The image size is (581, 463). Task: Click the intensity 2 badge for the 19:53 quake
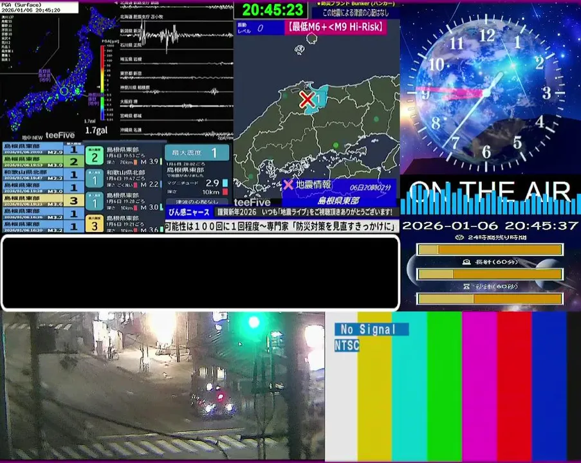[95, 156]
